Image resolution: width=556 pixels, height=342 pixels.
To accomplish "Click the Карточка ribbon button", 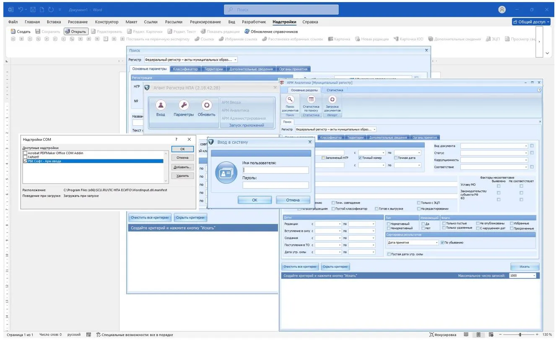I will pyautogui.click(x=339, y=39).
